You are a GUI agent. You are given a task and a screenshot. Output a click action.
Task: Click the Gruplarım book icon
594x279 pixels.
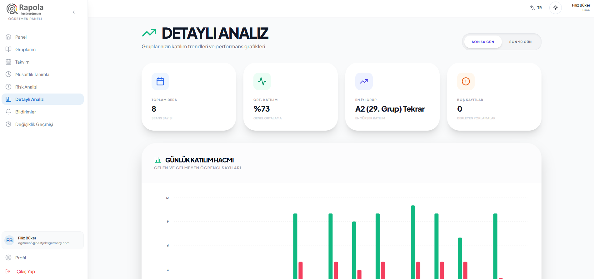click(8, 49)
